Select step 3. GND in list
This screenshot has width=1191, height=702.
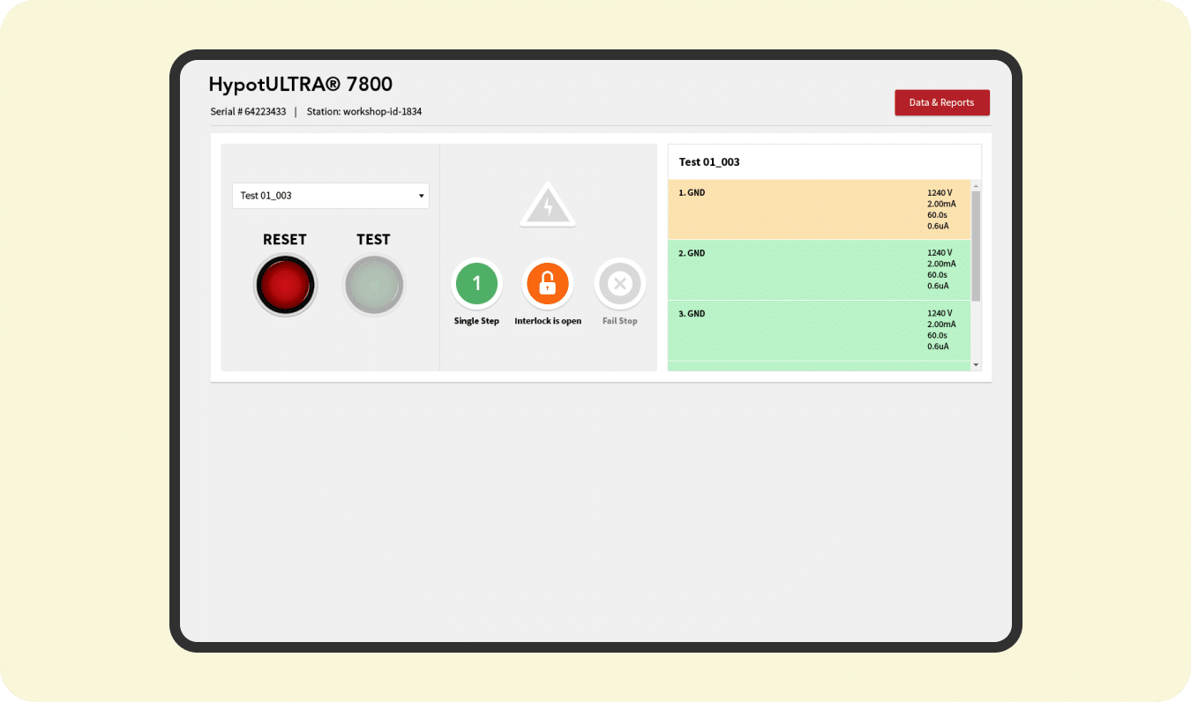[819, 330]
